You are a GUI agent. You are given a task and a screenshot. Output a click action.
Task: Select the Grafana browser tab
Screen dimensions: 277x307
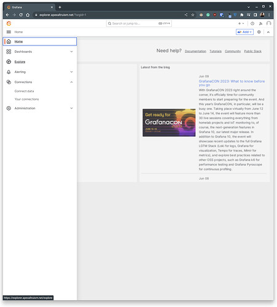click(29, 7)
